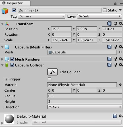Click the Default-Material sphere preview
The image size is (123, 127).
point(9,119)
